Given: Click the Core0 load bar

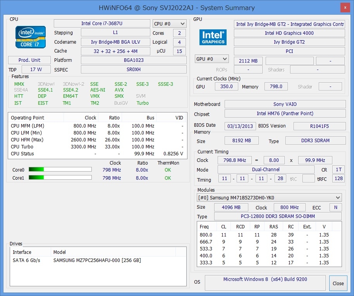Looking at the screenshot, I should 60,169.
